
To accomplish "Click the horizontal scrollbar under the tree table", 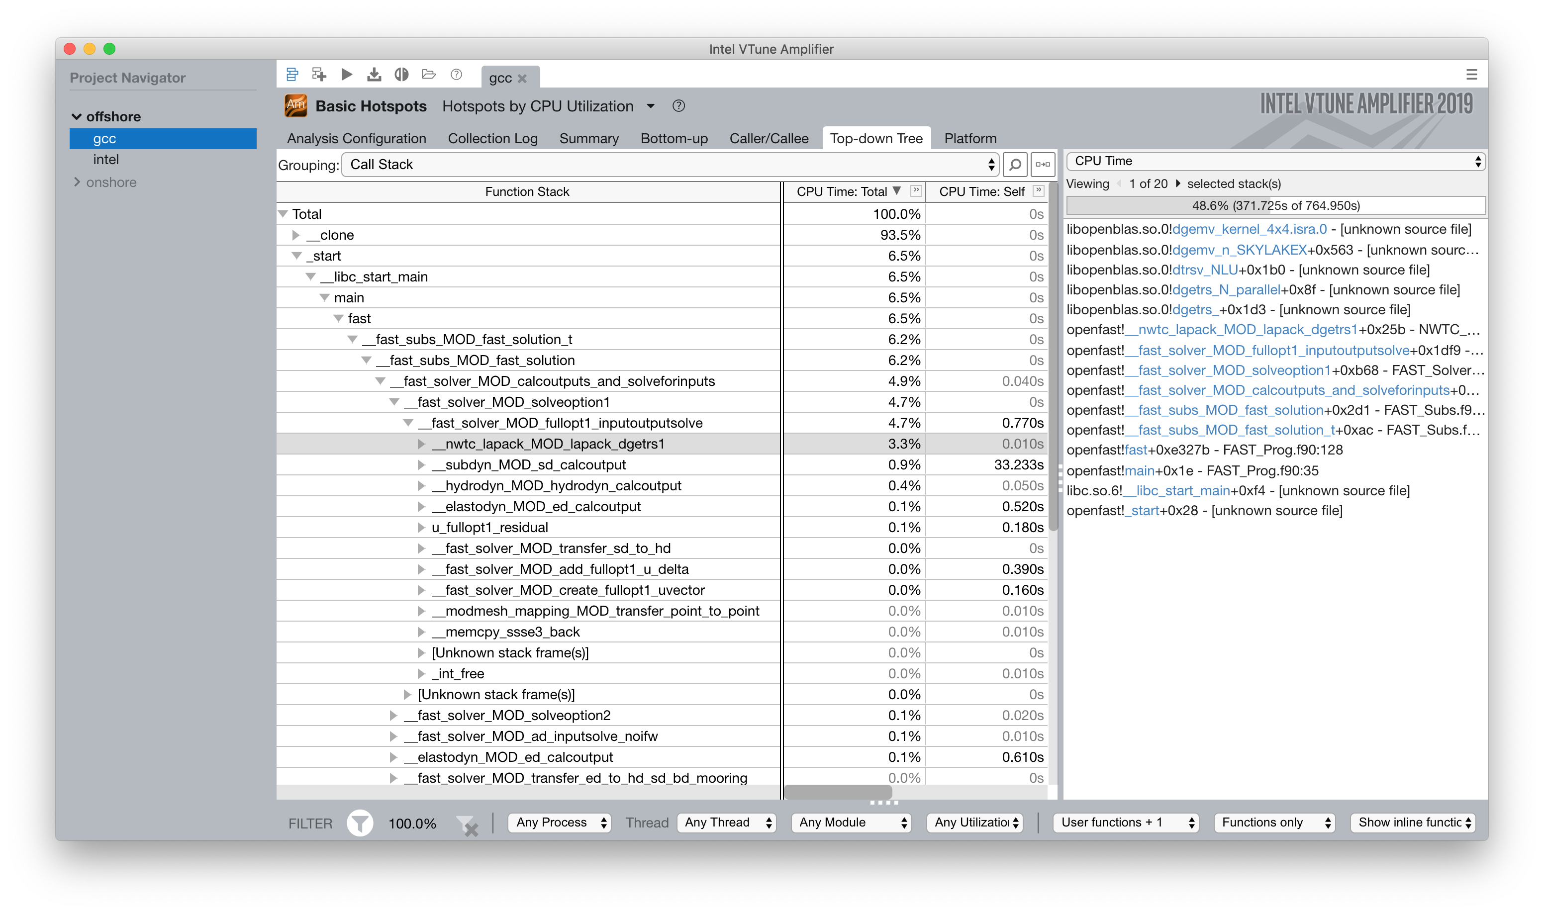I will [838, 792].
